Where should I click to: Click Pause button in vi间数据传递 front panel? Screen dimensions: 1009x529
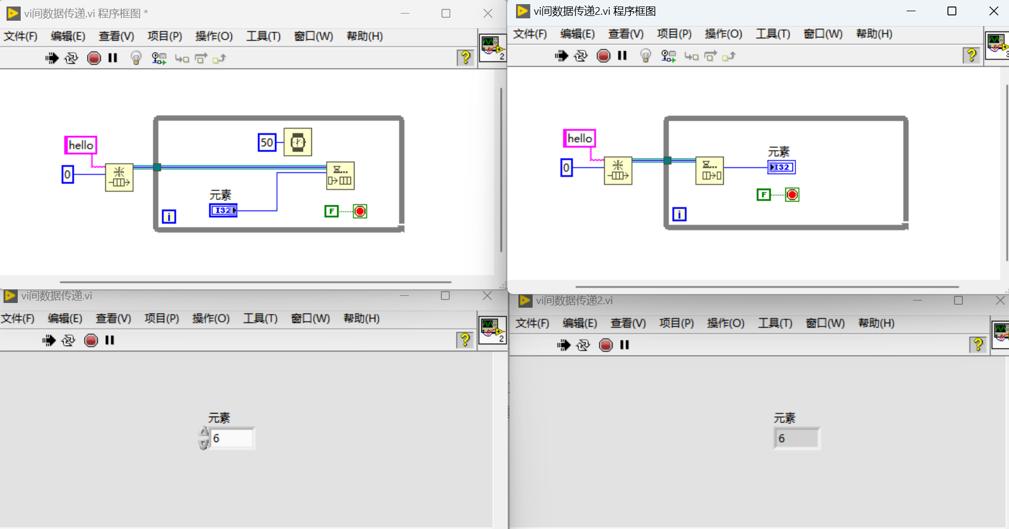tap(109, 340)
